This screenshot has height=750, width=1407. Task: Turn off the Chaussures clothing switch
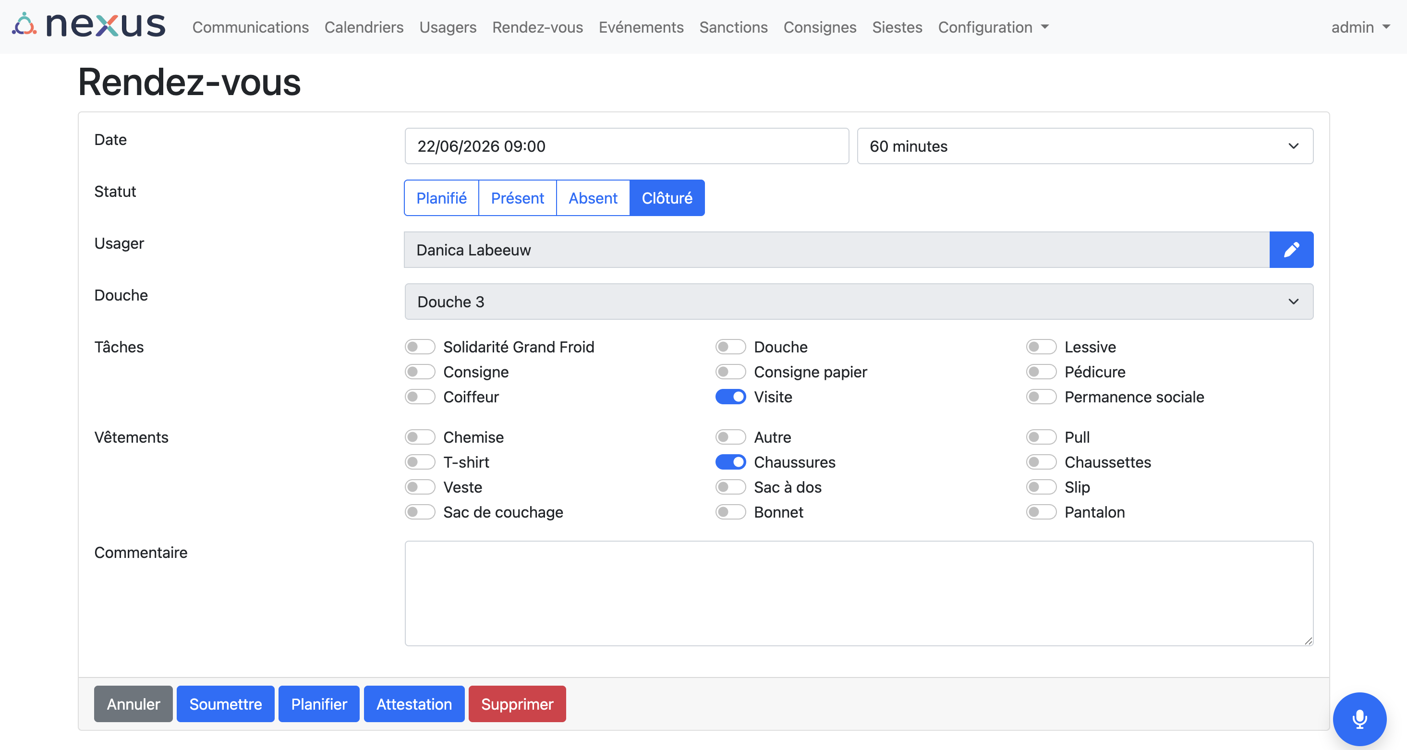click(730, 462)
